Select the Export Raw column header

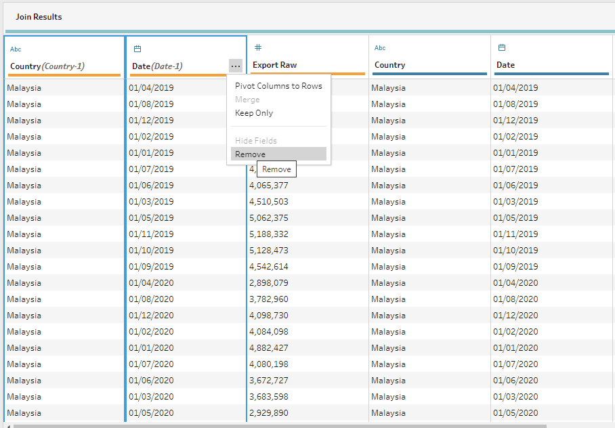coord(275,65)
